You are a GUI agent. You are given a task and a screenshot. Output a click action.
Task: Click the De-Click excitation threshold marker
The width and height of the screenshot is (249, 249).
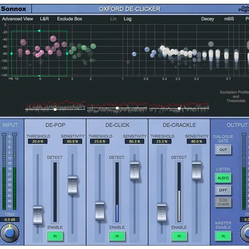point(117,108)
